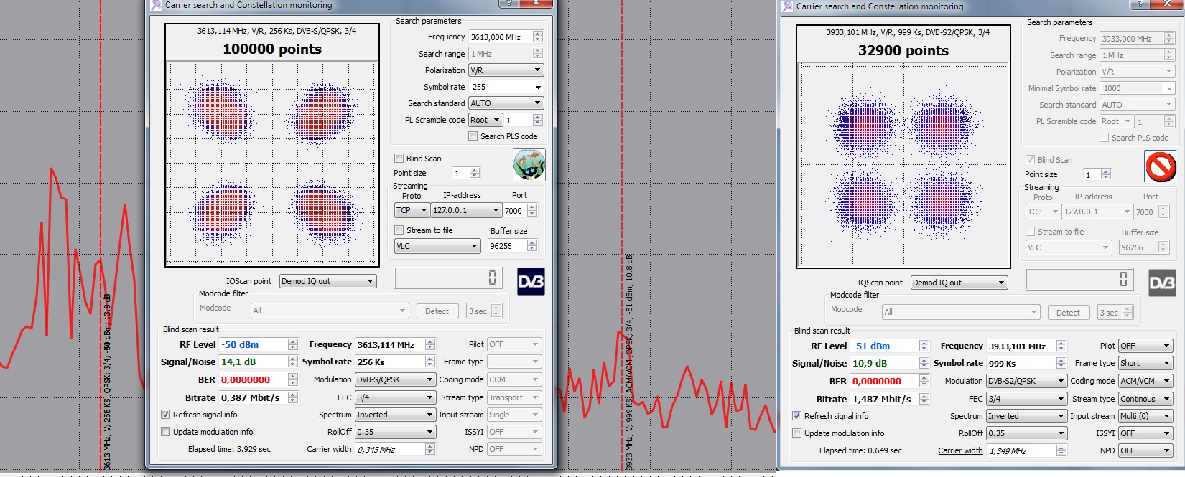1185x477 pixels.
Task: Enable Stream to file in the left window
Action: [399, 230]
